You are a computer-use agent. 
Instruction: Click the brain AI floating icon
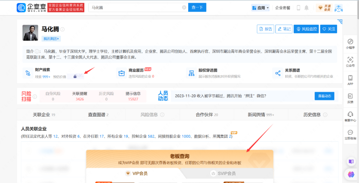coord(351,175)
